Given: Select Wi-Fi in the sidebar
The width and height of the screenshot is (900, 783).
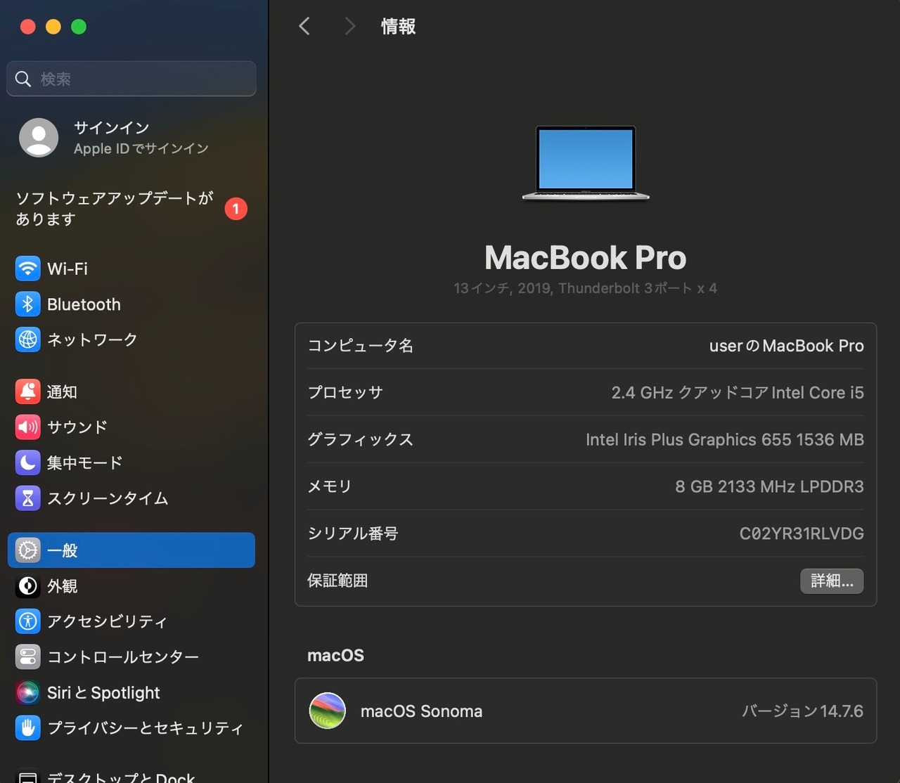Looking at the screenshot, I should click(x=131, y=268).
